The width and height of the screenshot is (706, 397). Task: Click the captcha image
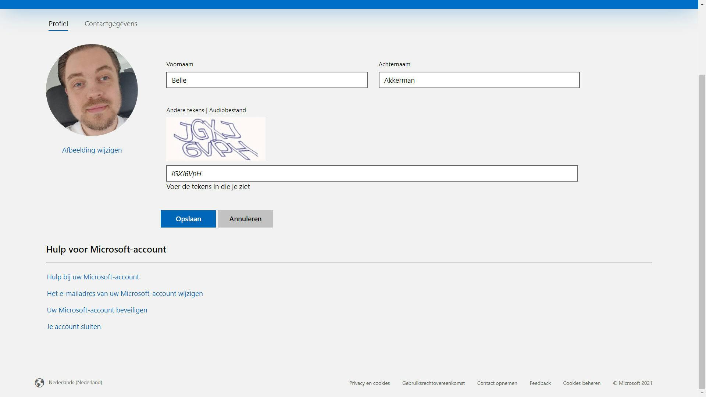pos(216,139)
